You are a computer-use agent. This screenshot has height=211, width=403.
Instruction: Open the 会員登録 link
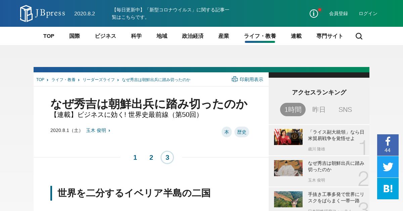(339, 13)
